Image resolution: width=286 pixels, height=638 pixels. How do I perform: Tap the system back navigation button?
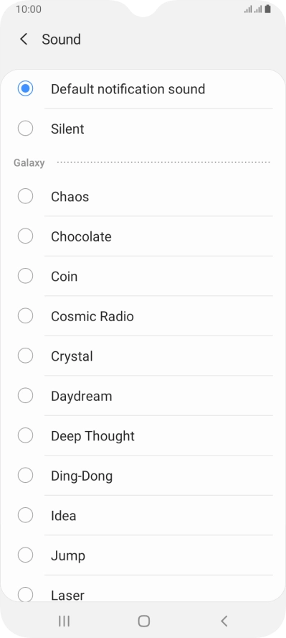coord(224,621)
